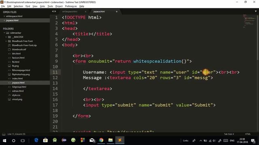Expand the BlowBrush Free Font folder
The image size is (259, 145).
[x=6, y=41]
